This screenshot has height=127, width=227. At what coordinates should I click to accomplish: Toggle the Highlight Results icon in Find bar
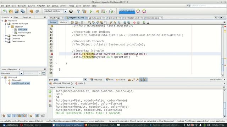pos(141,80)
